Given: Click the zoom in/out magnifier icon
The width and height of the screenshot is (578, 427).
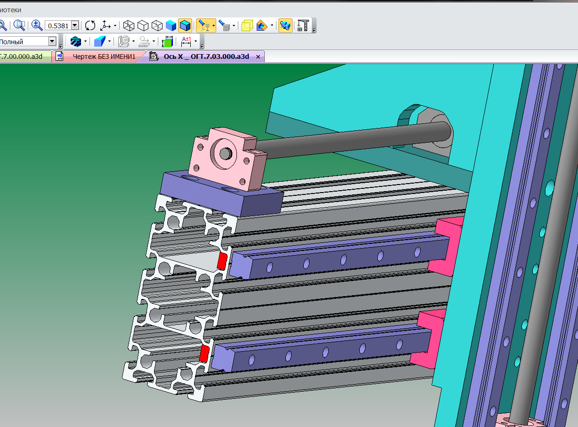Looking at the screenshot, I should (37, 25).
